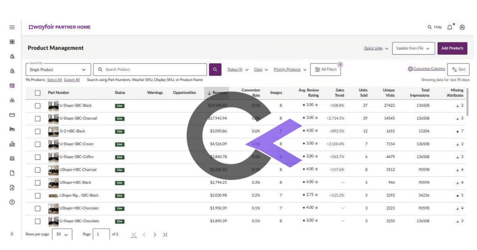477x250 pixels.
Task: Click the Part Number column header
Action: tap(58, 93)
